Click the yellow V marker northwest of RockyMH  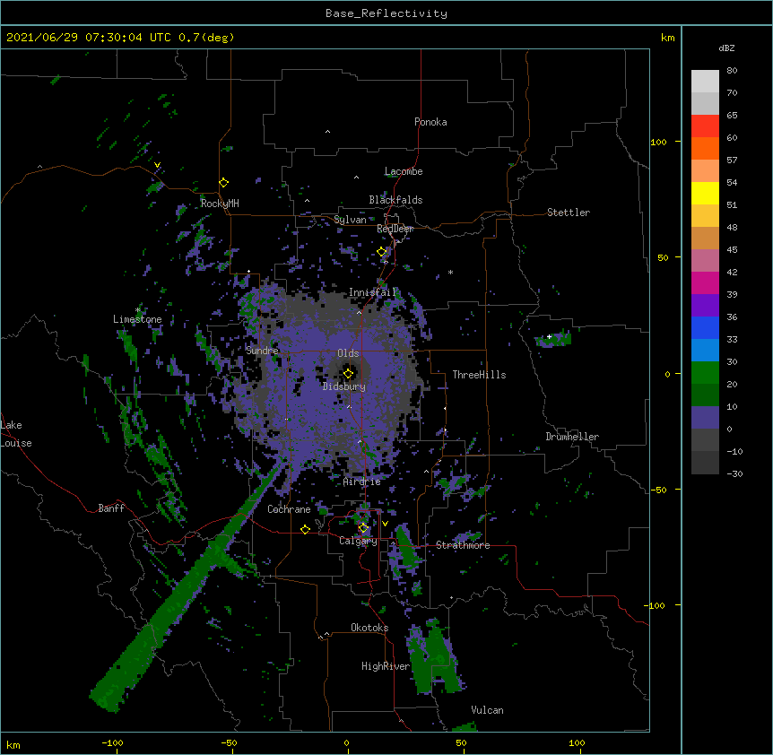(x=157, y=165)
